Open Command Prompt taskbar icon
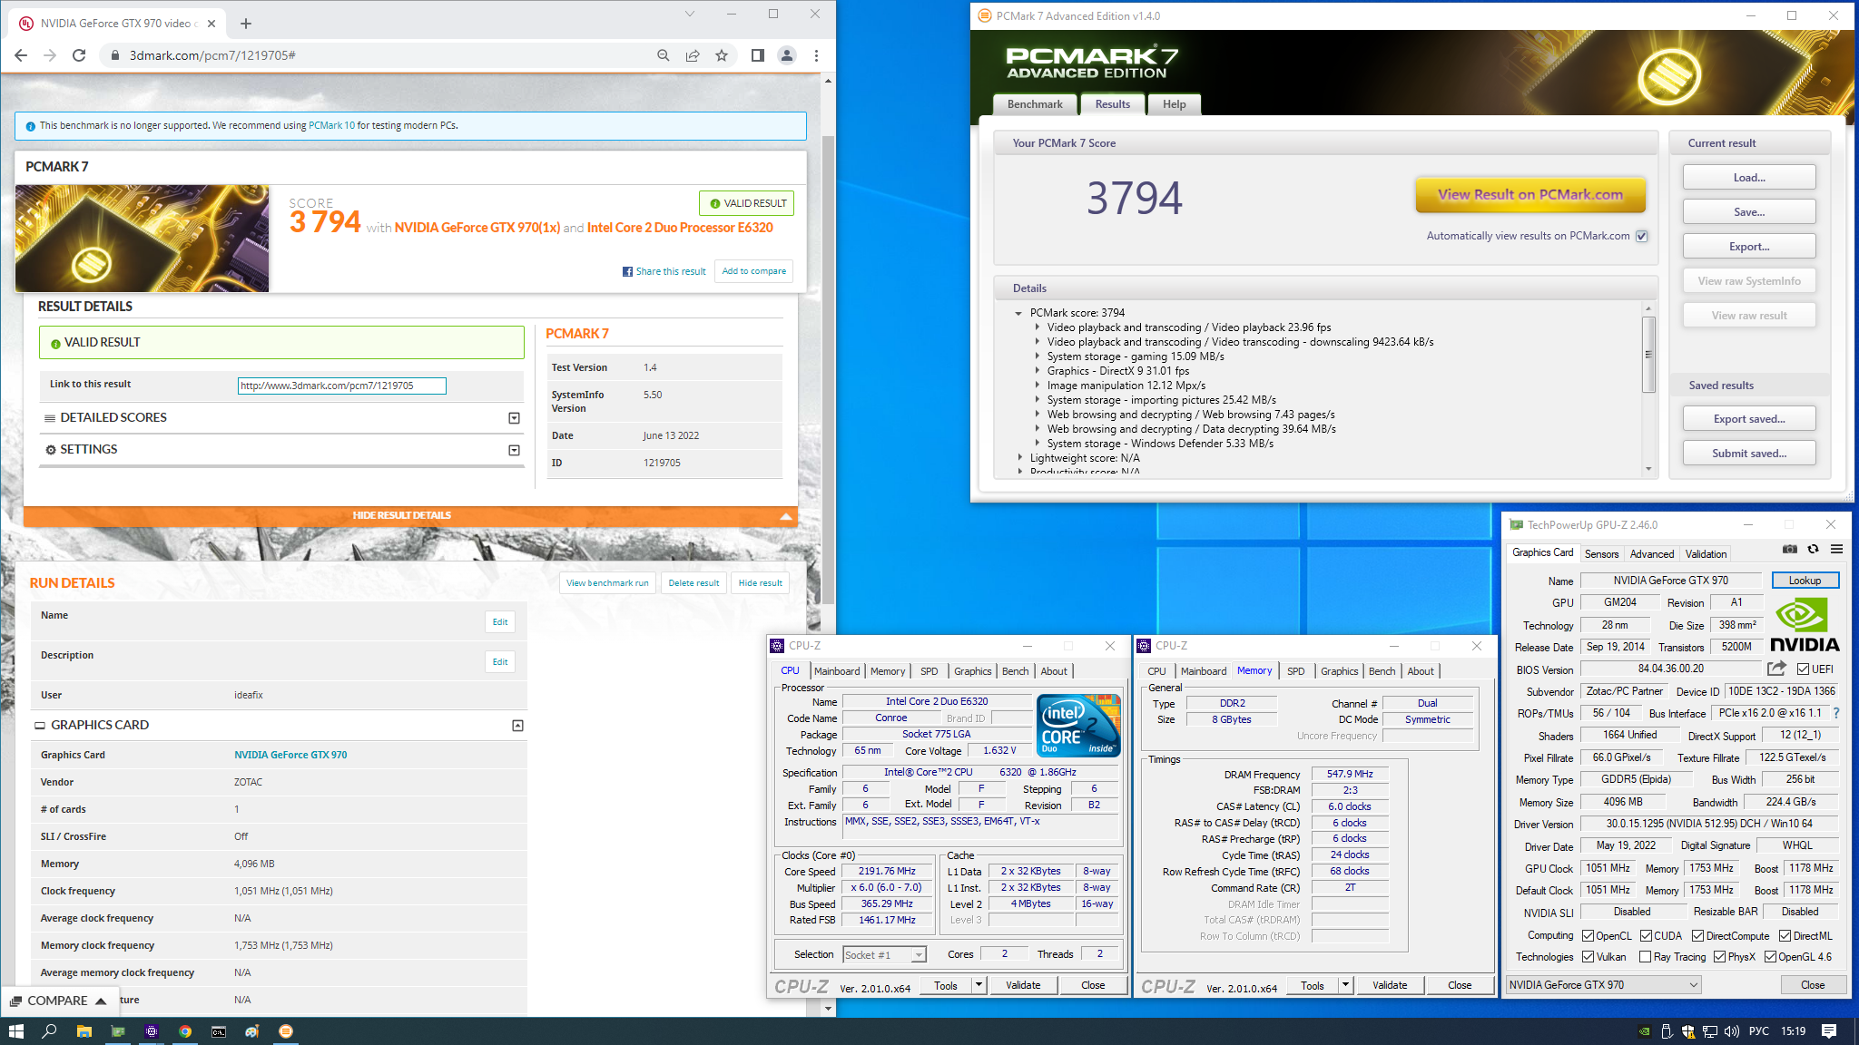The width and height of the screenshot is (1859, 1045). pos(219,1031)
